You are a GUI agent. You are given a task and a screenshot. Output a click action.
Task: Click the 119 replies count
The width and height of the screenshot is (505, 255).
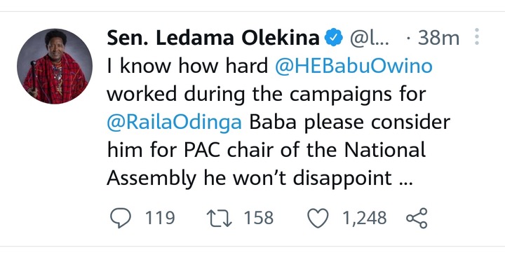pos(160,218)
